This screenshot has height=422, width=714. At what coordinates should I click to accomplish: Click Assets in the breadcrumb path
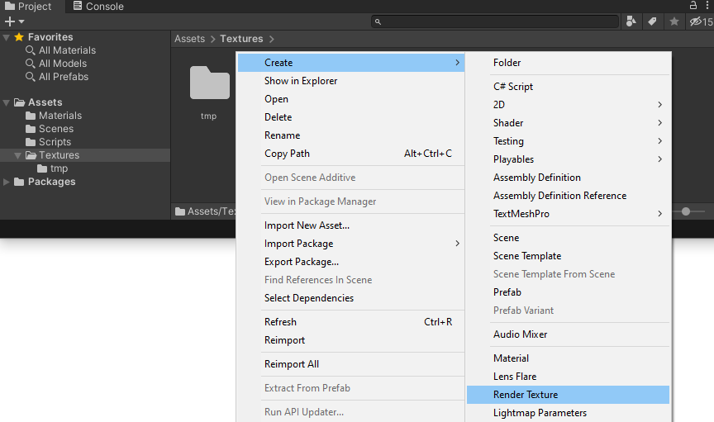(189, 39)
